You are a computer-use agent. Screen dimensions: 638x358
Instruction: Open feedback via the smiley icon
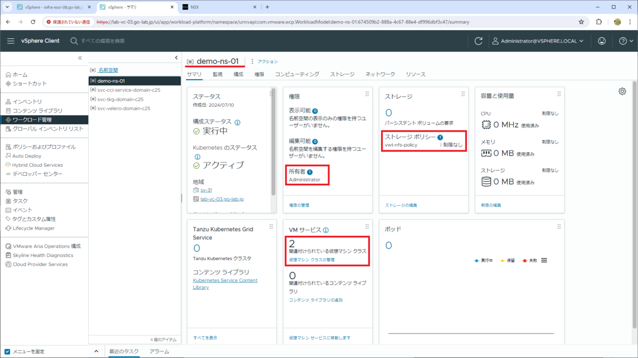[601, 40]
